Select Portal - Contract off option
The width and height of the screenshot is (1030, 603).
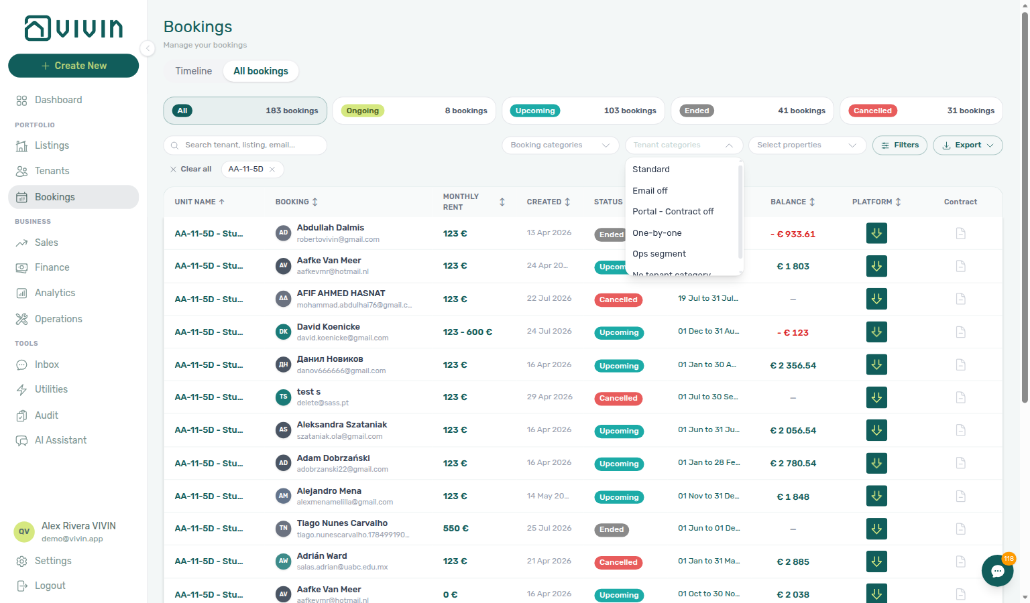click(682, 212)
